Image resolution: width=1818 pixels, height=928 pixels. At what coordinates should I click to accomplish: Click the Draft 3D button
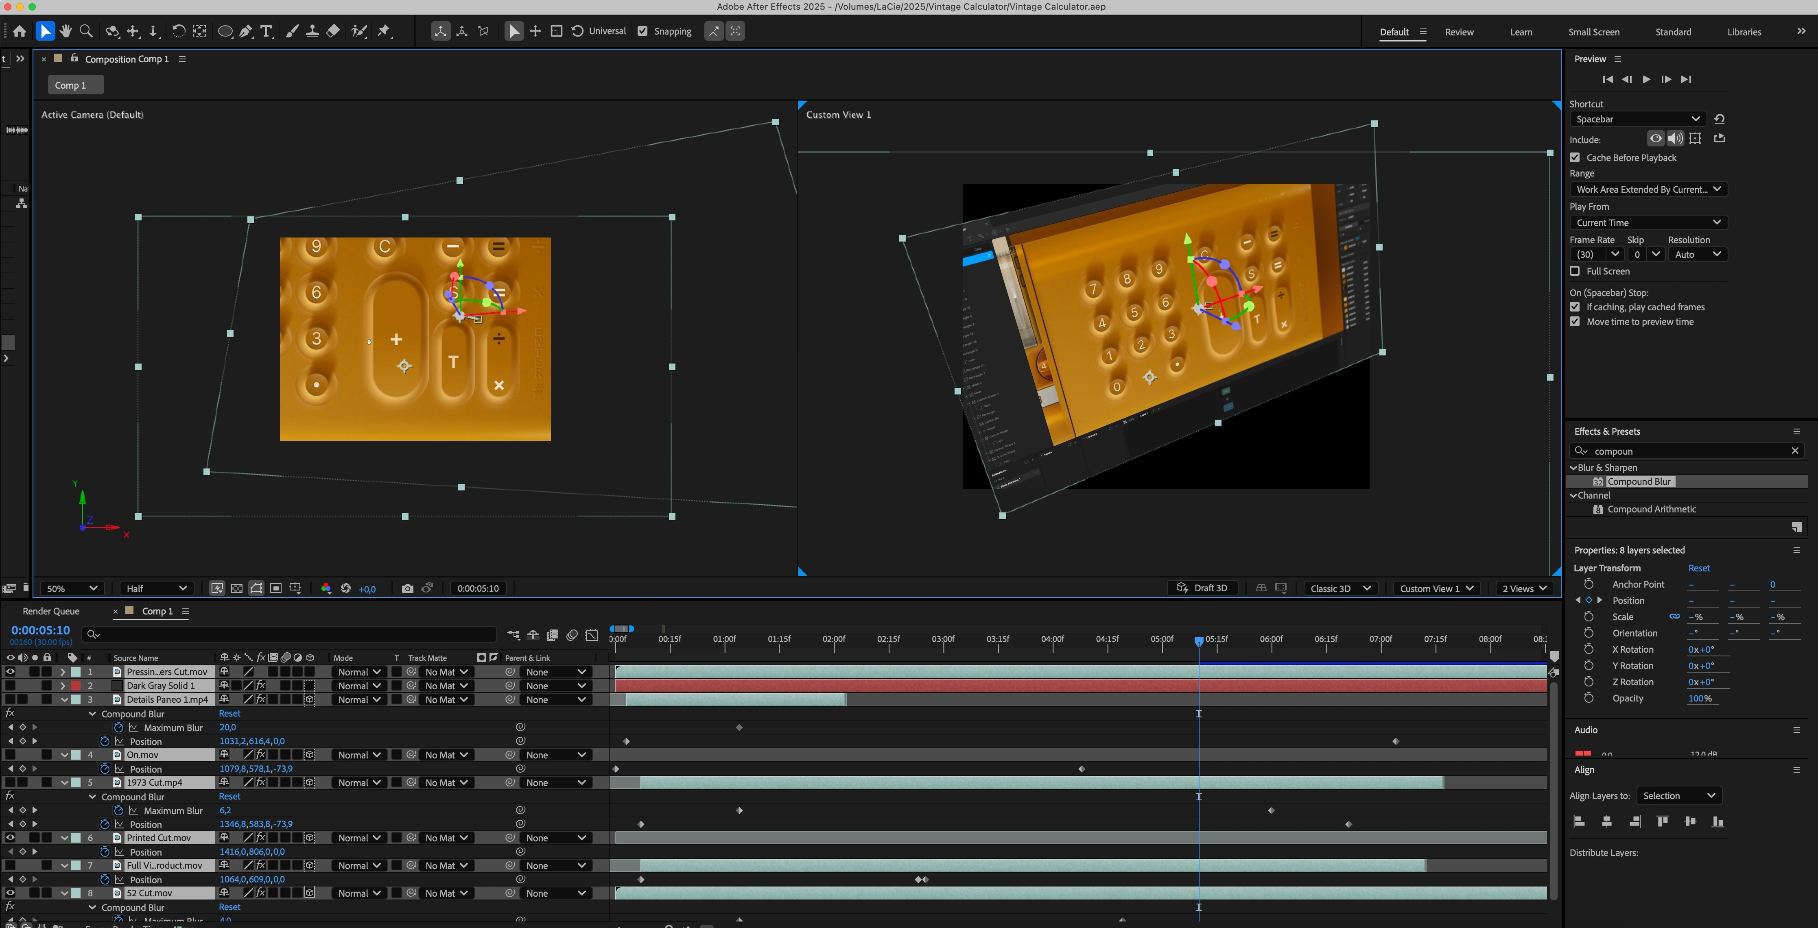1203,588
